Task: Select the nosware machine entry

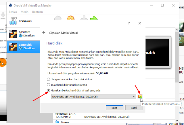Action: coord(24,34)
